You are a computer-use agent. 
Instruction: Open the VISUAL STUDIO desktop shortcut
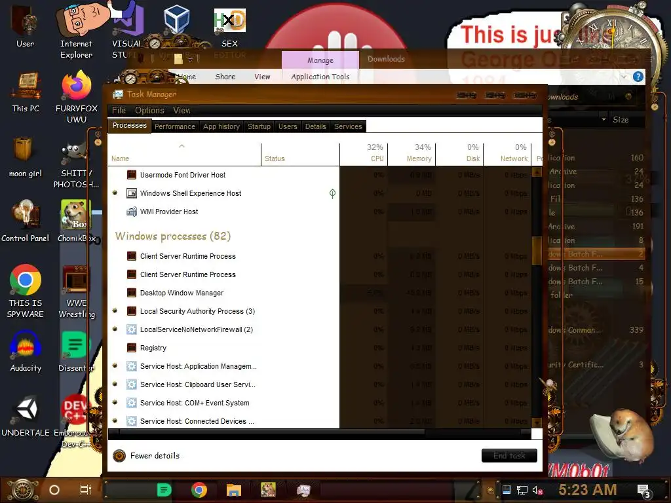(127, 32)
